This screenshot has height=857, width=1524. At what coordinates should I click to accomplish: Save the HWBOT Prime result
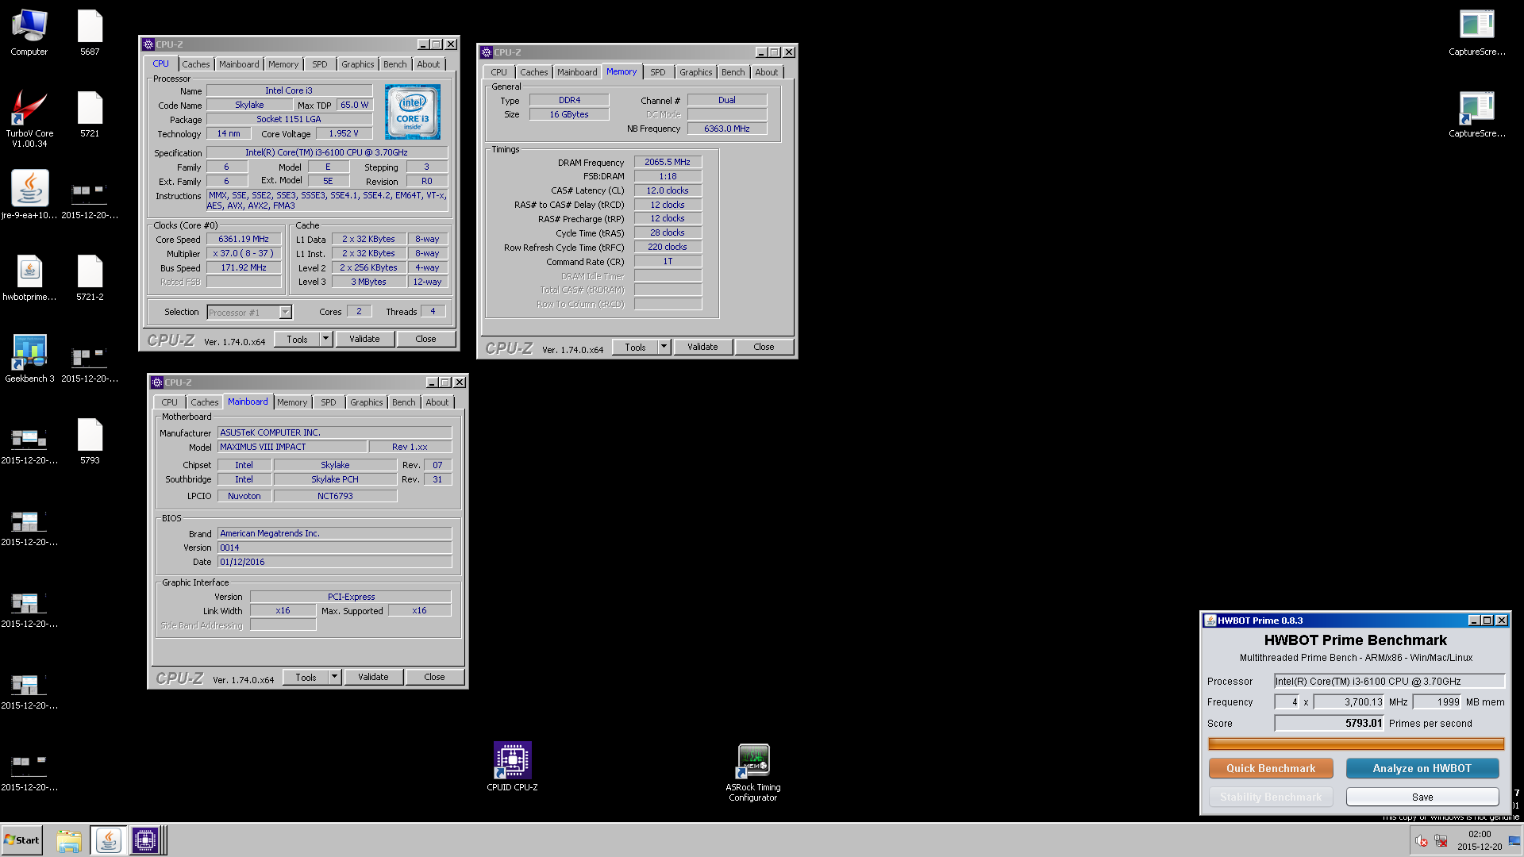click(1422, 797)
